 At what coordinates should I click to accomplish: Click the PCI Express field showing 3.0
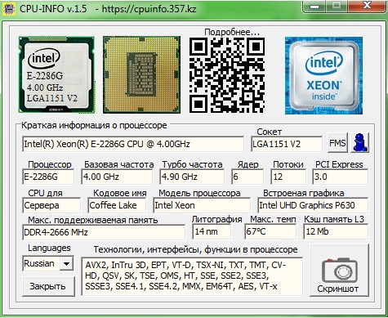click(x=341, y=177)
